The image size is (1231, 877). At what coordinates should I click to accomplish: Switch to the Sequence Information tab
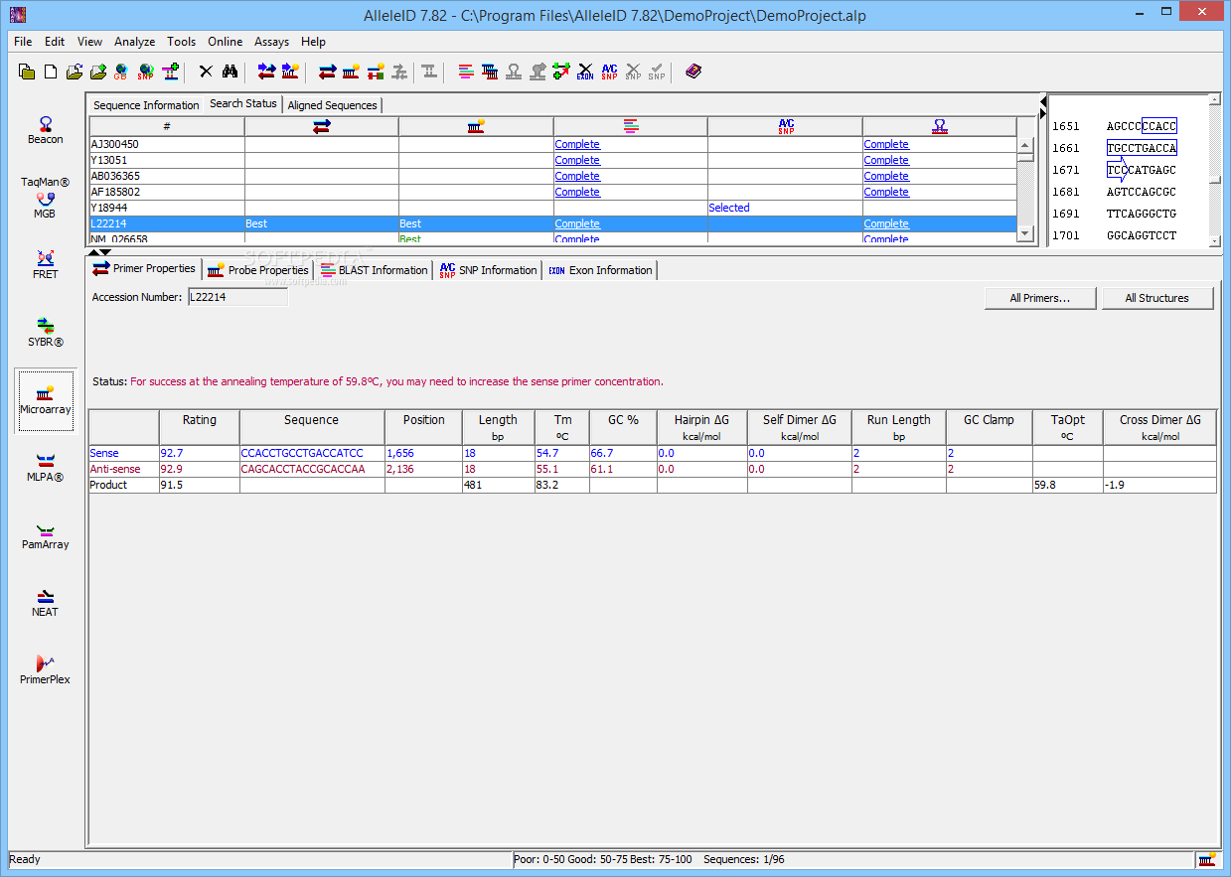click(146, 105)
